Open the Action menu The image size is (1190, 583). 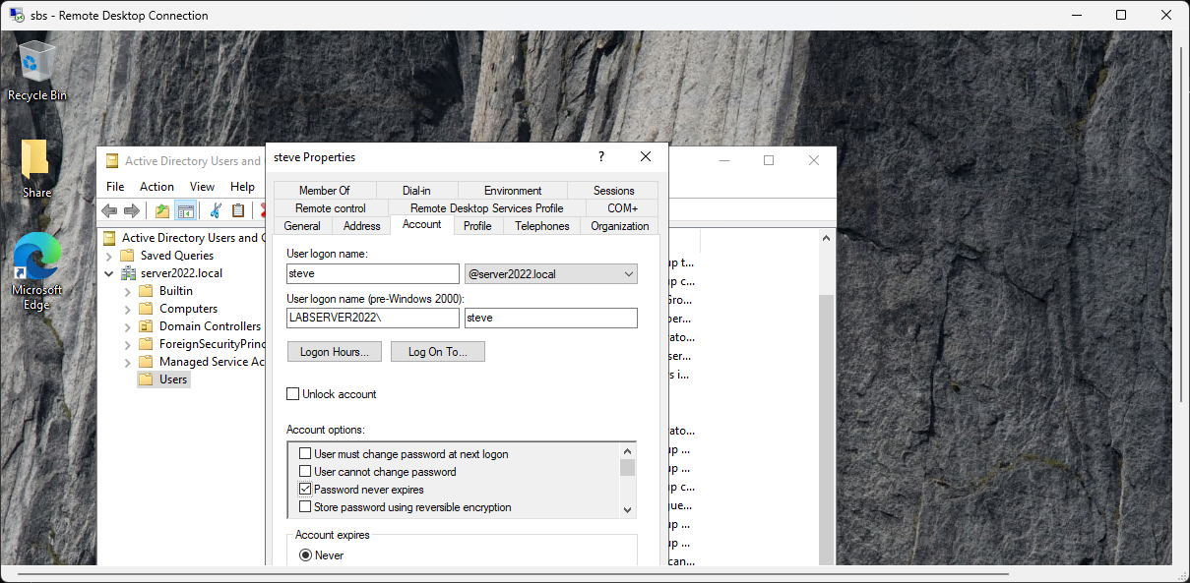[157, 187]
